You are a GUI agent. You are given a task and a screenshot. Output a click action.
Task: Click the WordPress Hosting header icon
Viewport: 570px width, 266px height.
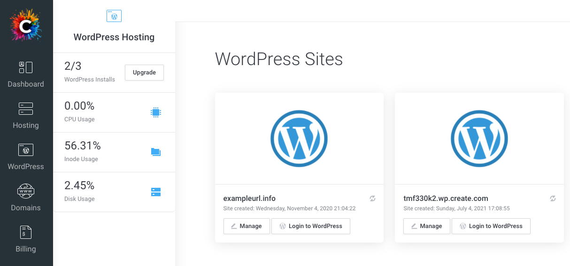114,16
